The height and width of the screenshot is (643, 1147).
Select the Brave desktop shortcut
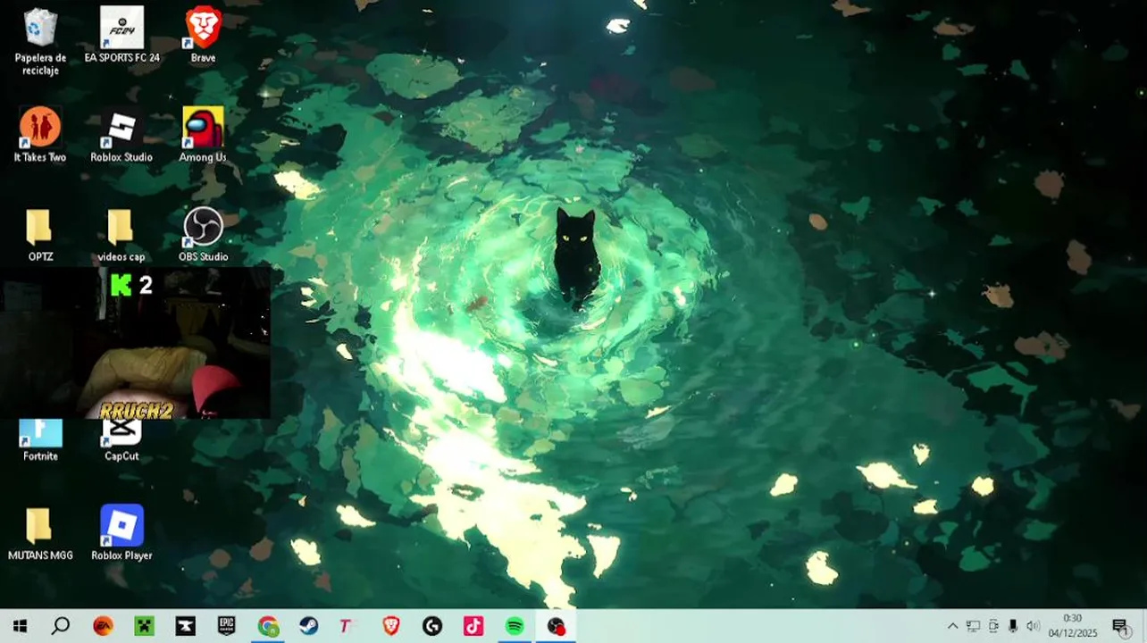click(203, 36)
